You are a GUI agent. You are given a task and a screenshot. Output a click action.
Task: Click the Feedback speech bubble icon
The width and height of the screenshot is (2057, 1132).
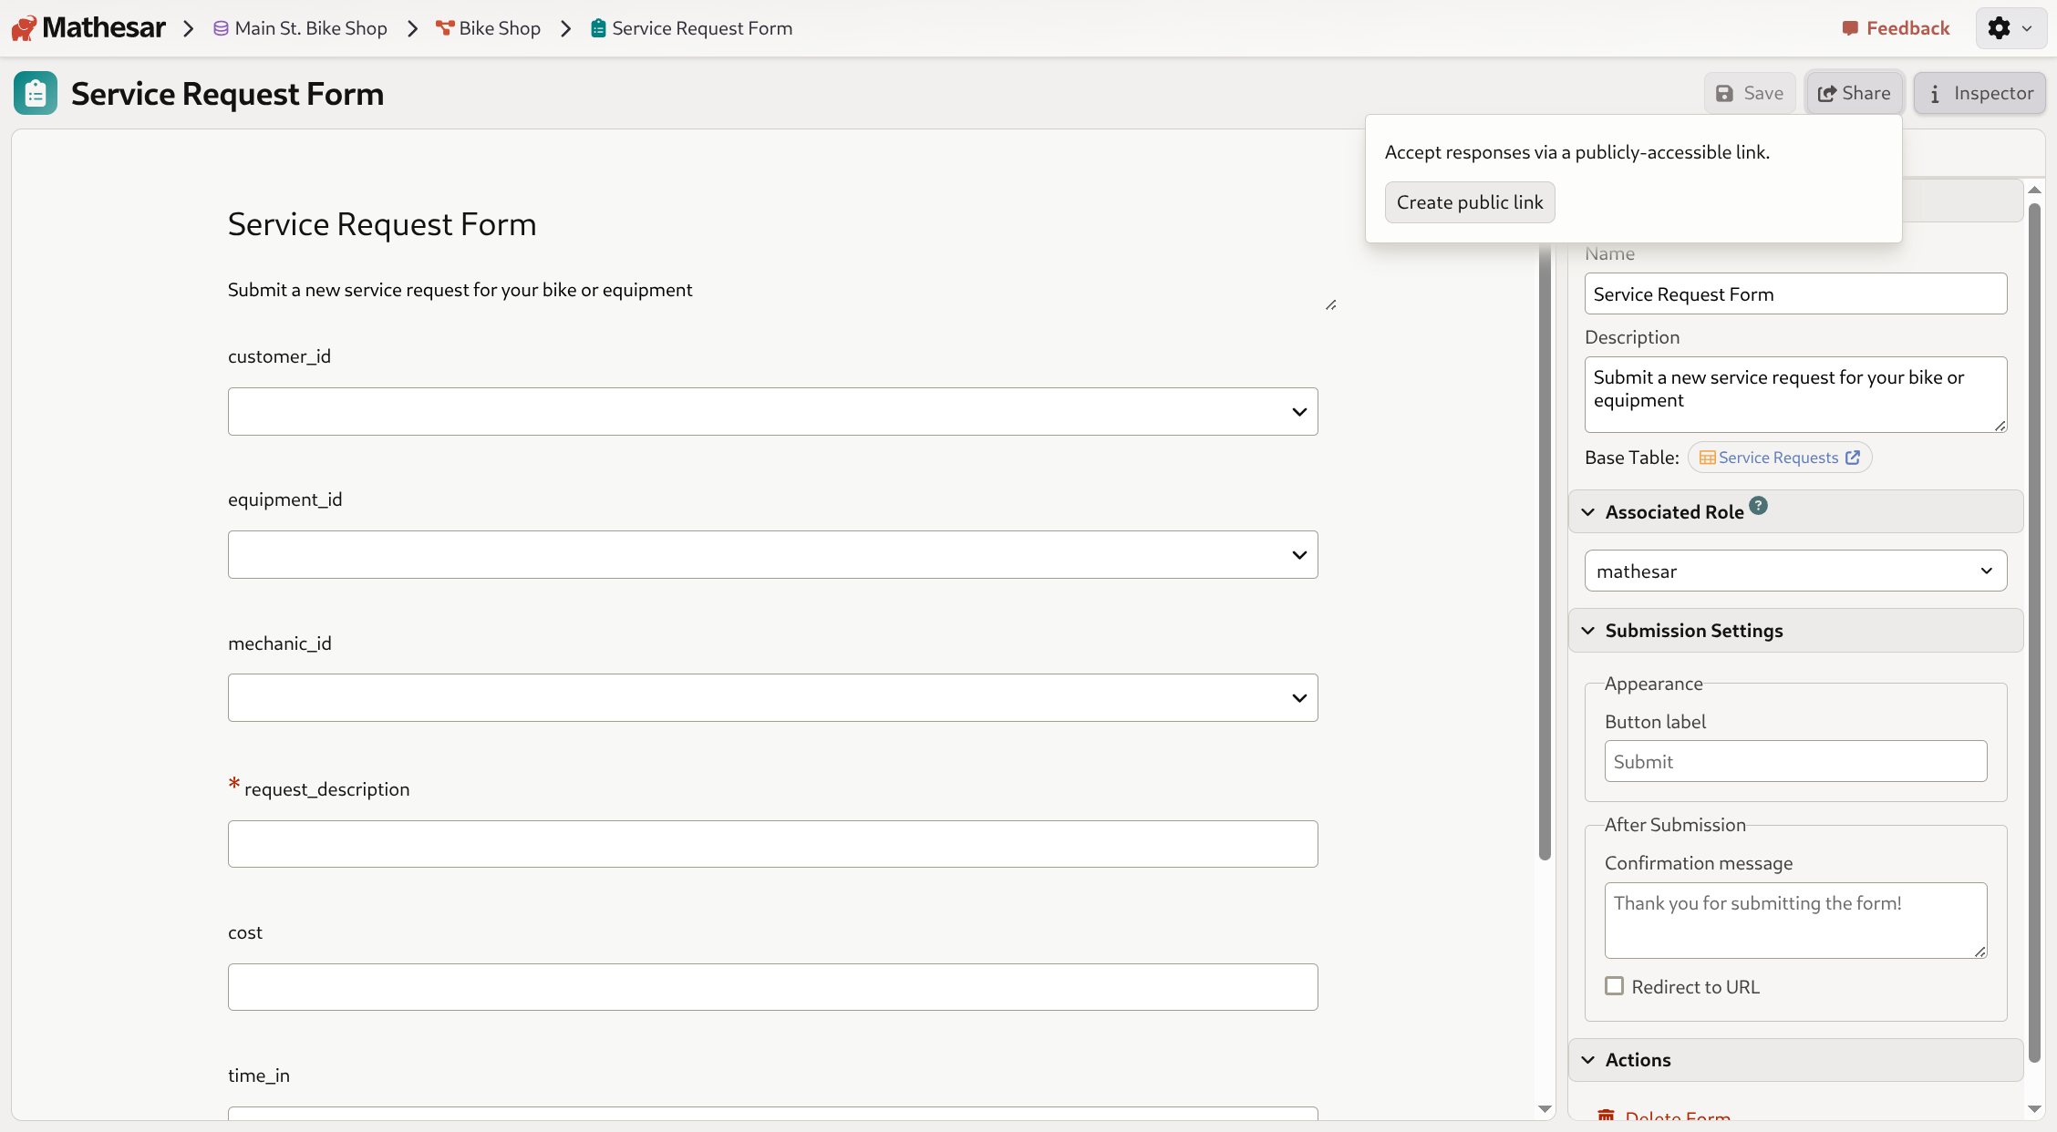pos(1849,28)
